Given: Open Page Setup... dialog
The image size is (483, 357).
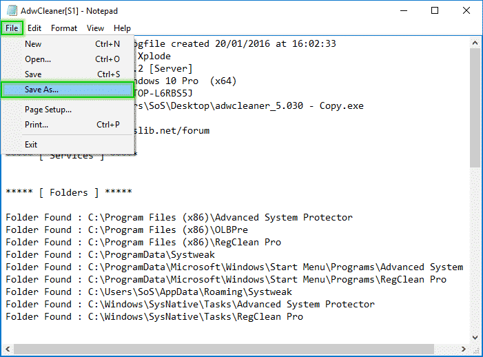Looking at the screenshot, I should coord(48,110).
